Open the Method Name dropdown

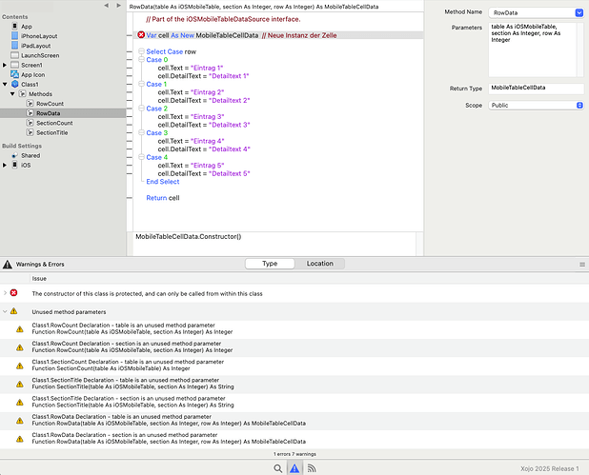point(579,12)
